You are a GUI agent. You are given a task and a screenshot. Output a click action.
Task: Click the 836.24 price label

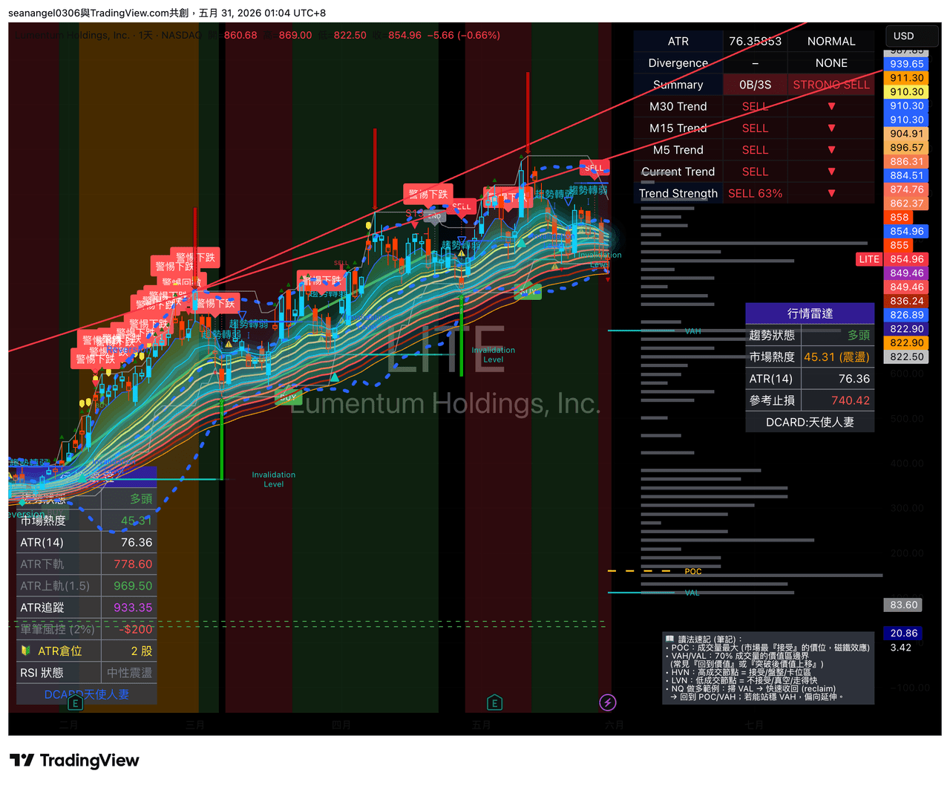click(906, 301)
